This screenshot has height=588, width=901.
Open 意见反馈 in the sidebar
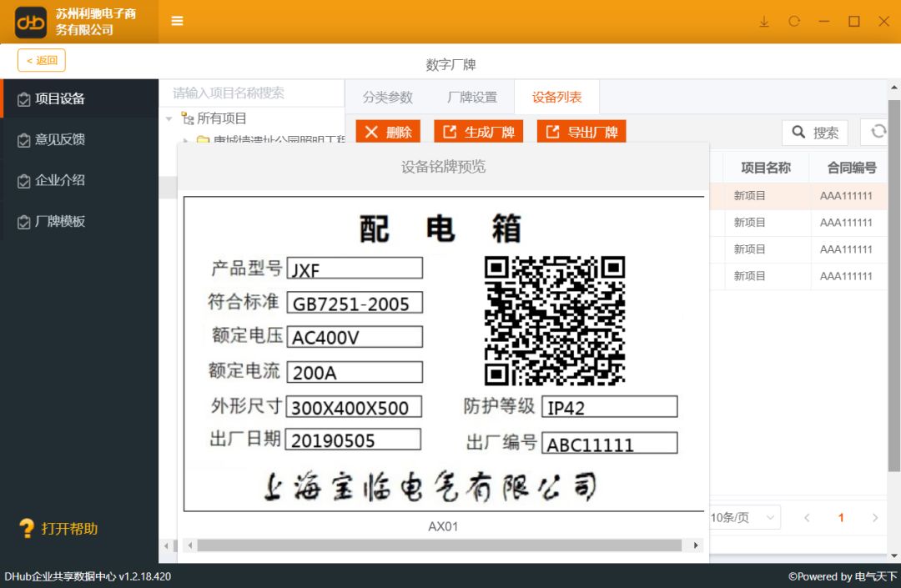(x=79, y=139)
